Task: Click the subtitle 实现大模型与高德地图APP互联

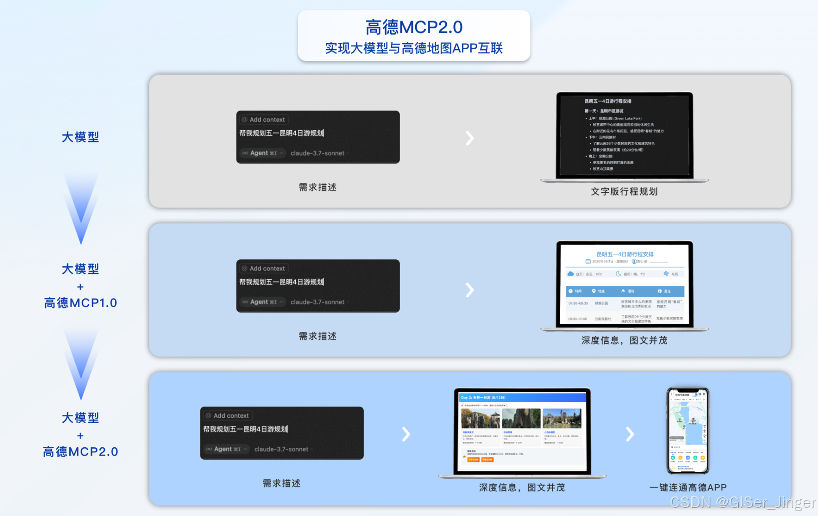Action: pyautogui.click(x=414, y=48)
